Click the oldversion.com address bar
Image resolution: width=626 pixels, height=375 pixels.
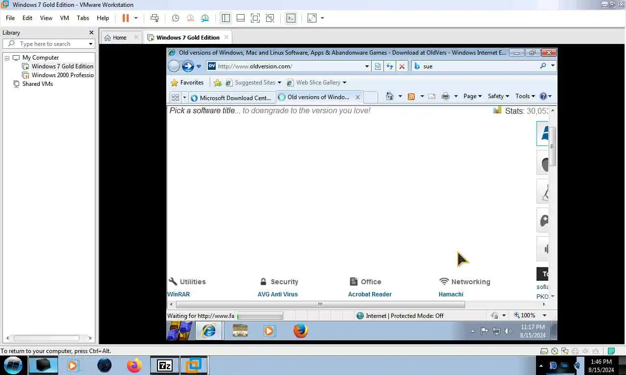290,66
